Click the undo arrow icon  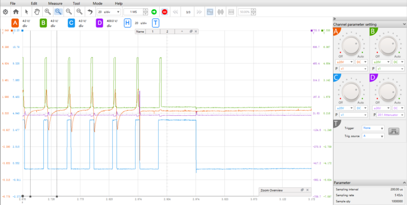(x=90, y=11)
